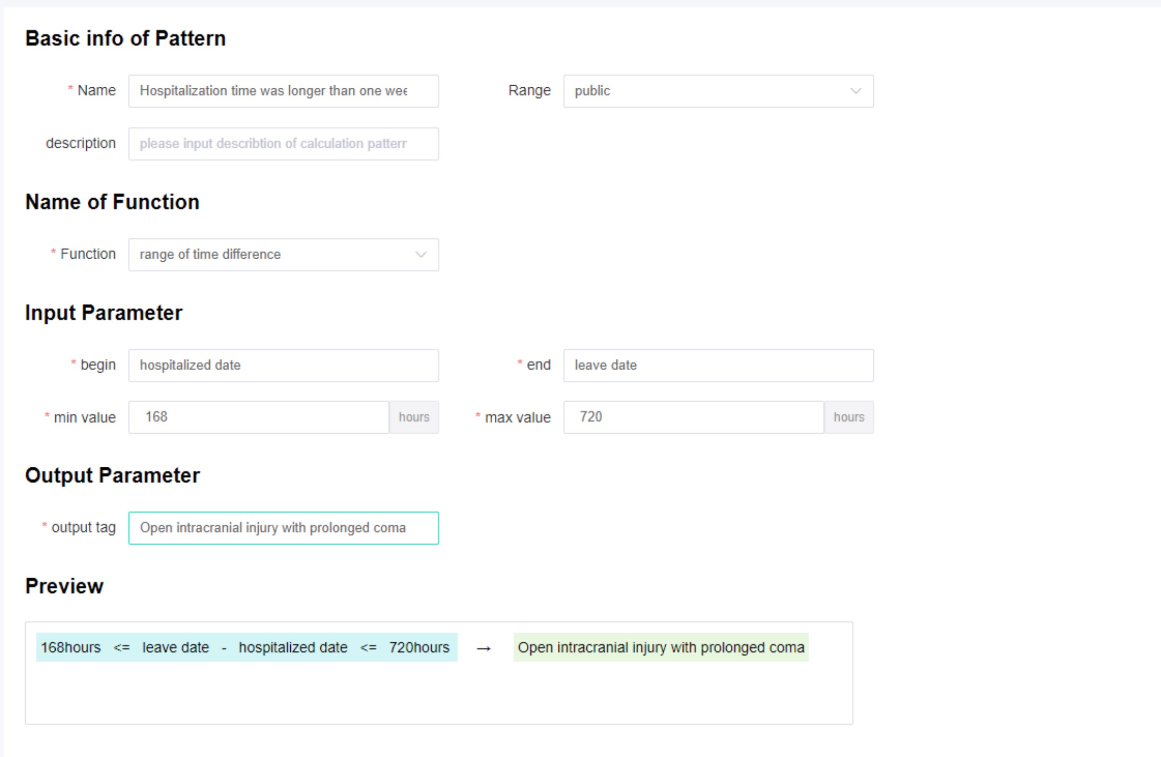Click the min value label
Screen dimensions: 1161x757
tap(85, 417)
